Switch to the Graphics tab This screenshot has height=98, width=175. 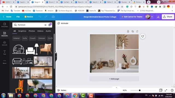point(22,31)
